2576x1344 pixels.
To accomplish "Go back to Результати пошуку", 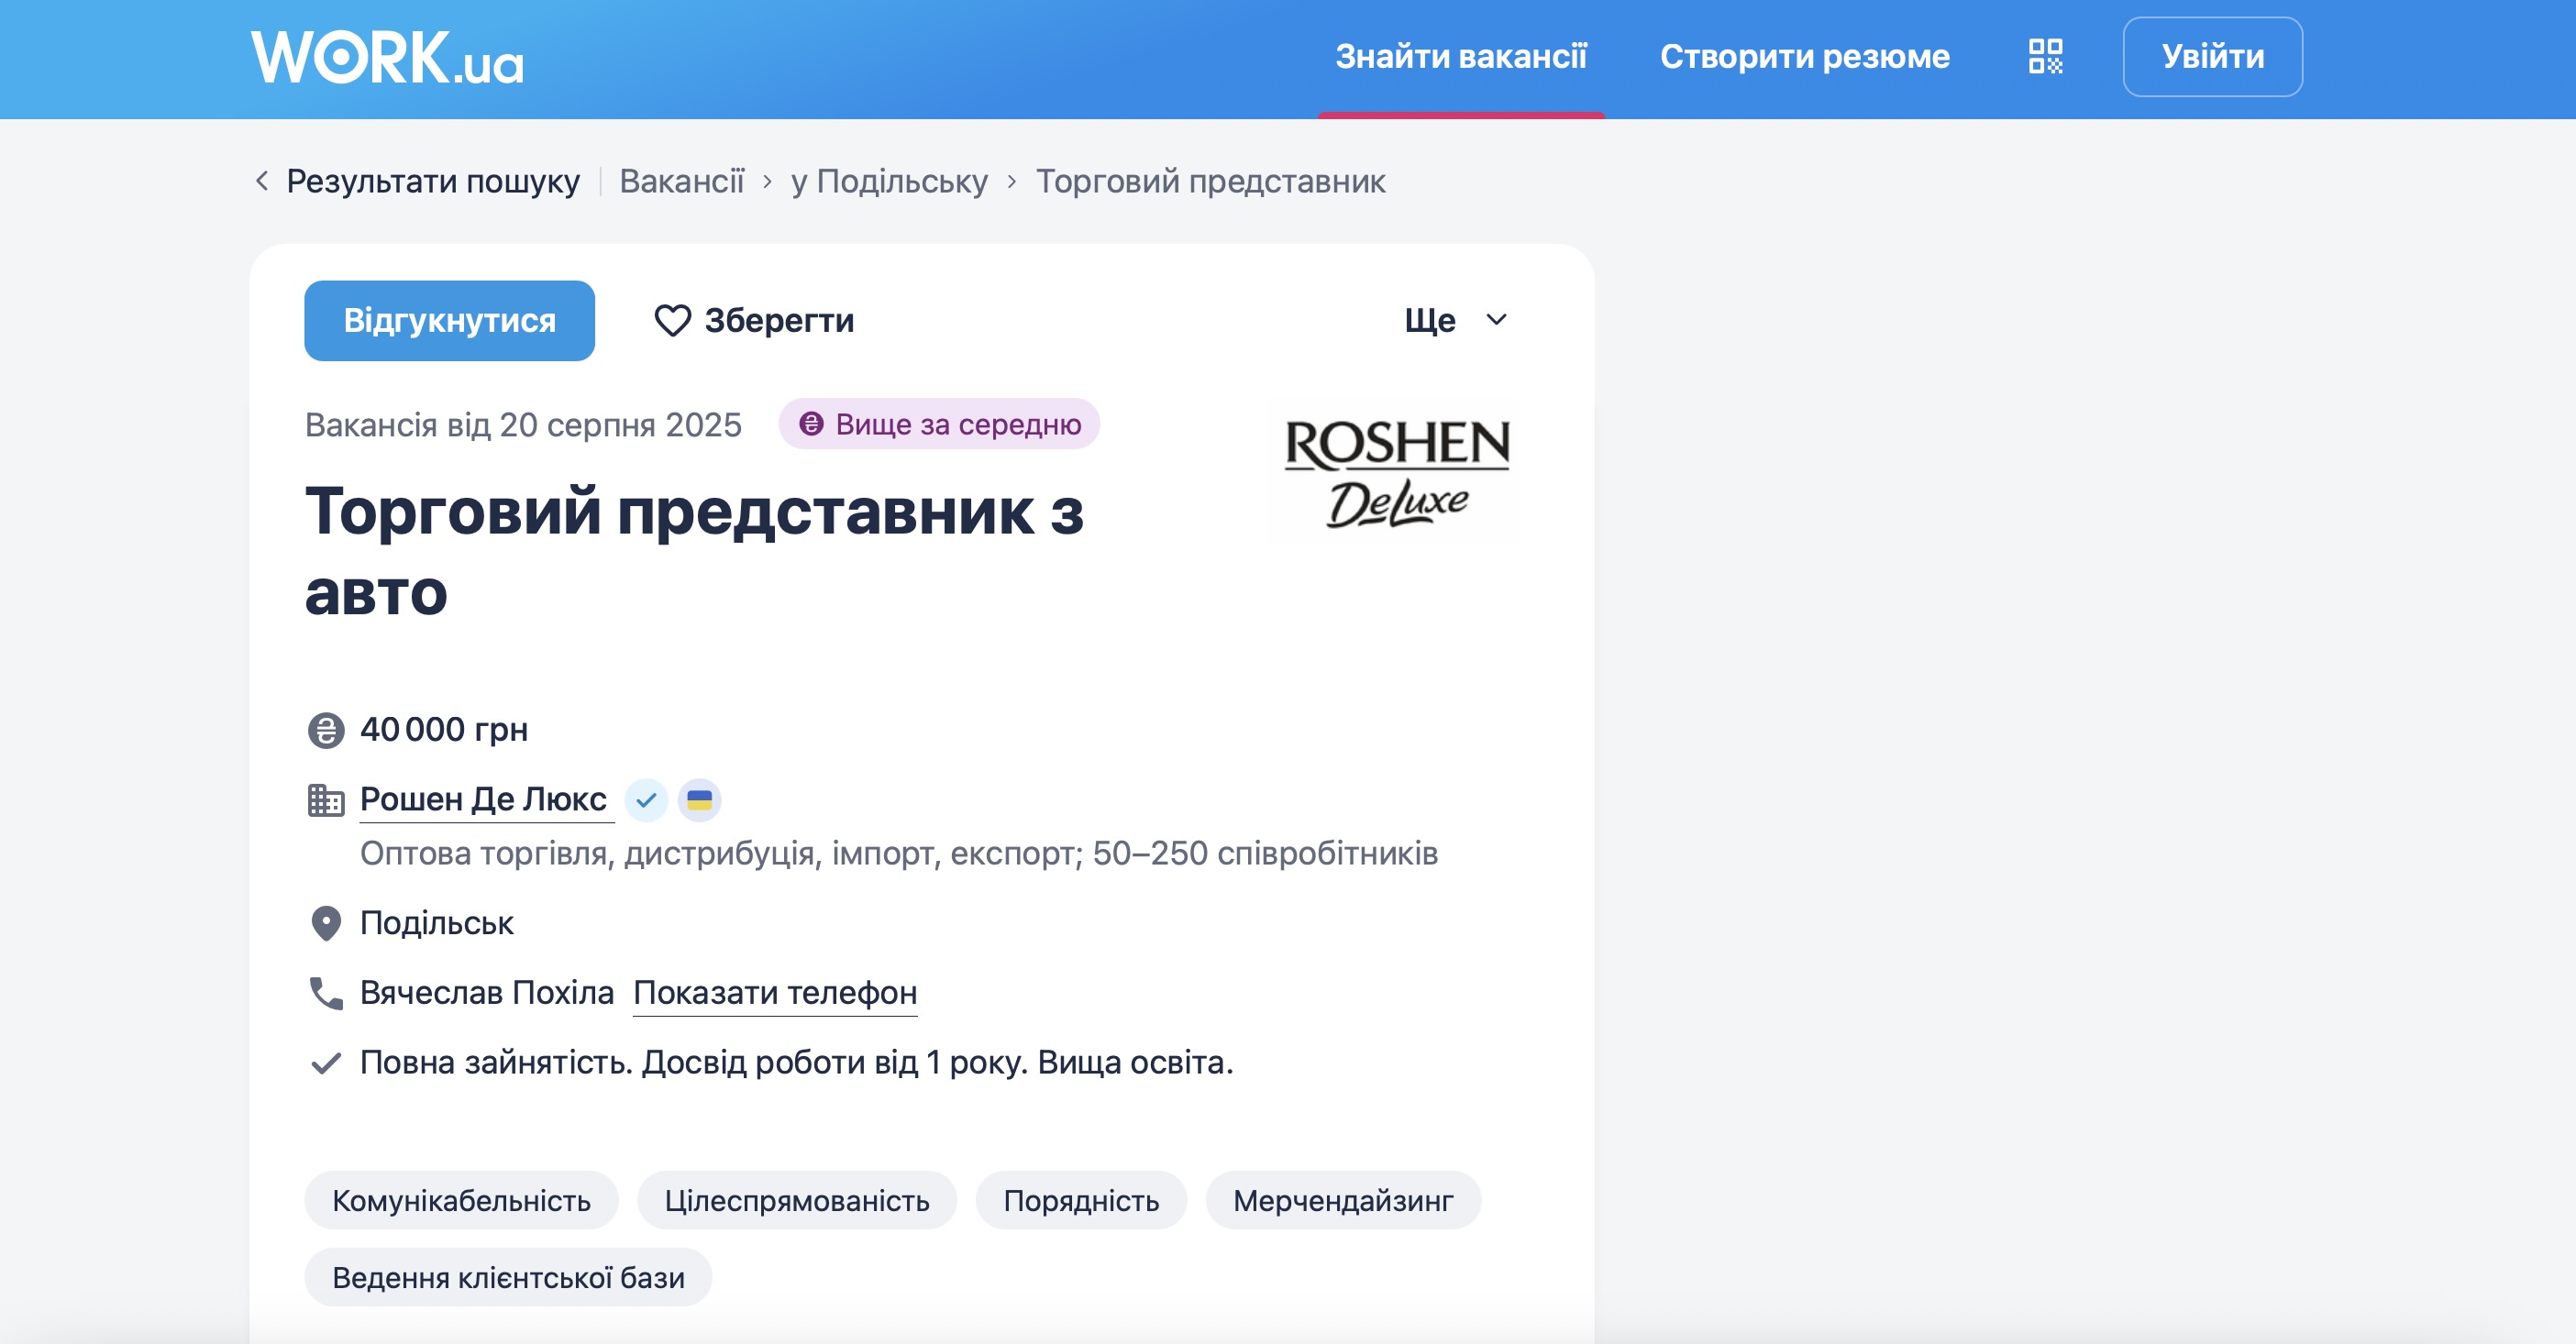I will click(x=433, y=181).
